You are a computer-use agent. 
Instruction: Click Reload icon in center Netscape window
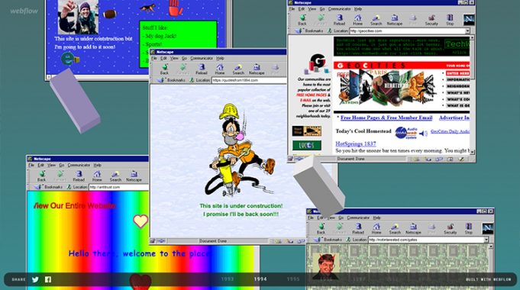coord(202,69)
